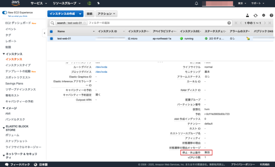Click the pin shortcut icon in header
Viewport: 275px width, 167px height.
[98, 3]
